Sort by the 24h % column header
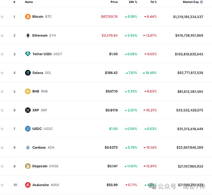212x195 pixels. [133, 2]
